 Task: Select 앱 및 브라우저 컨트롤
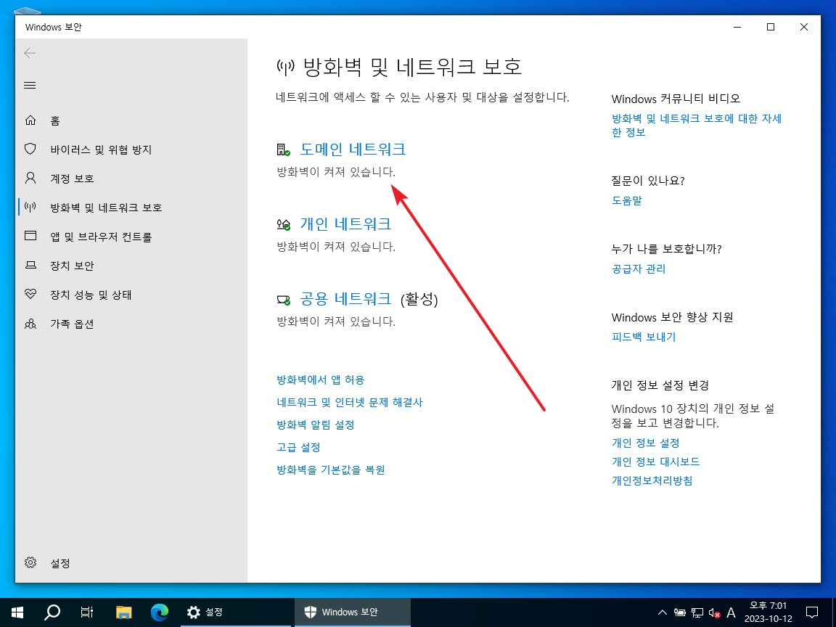(x=101, y=237)
